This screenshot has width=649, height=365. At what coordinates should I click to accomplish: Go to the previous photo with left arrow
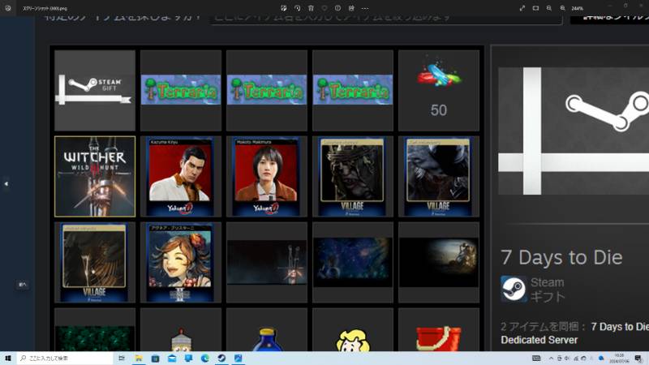[6, 183]
